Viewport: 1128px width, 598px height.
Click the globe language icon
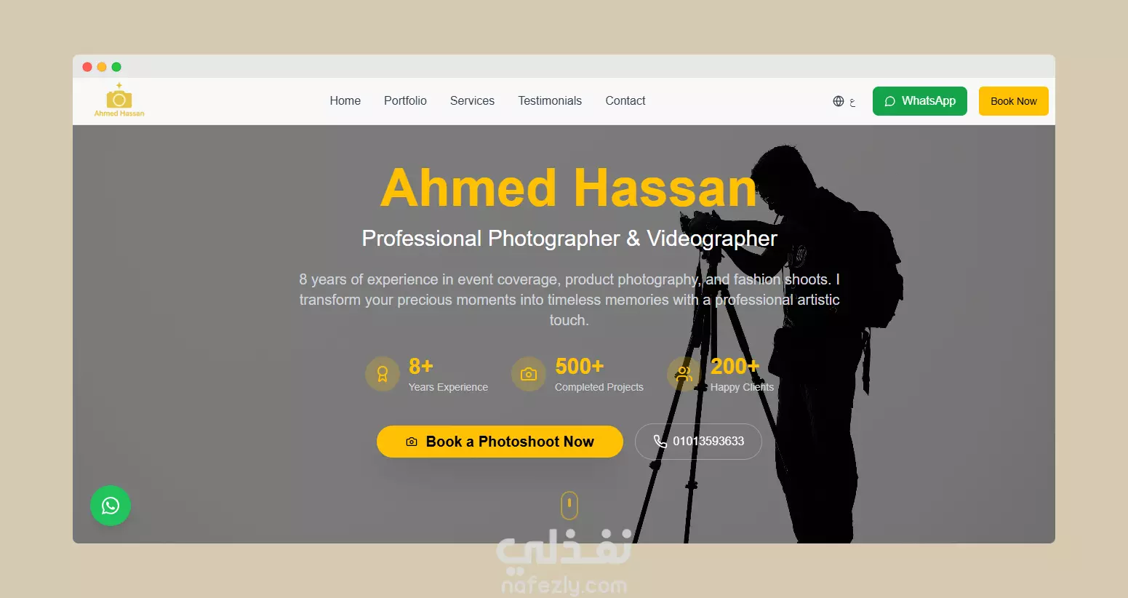pos(839,101)
